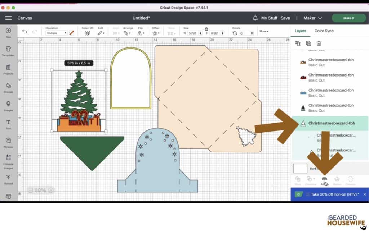Click the Undo arrow
Image resolution: width=369 pixels, height=234 pixels.
[24, 32]
